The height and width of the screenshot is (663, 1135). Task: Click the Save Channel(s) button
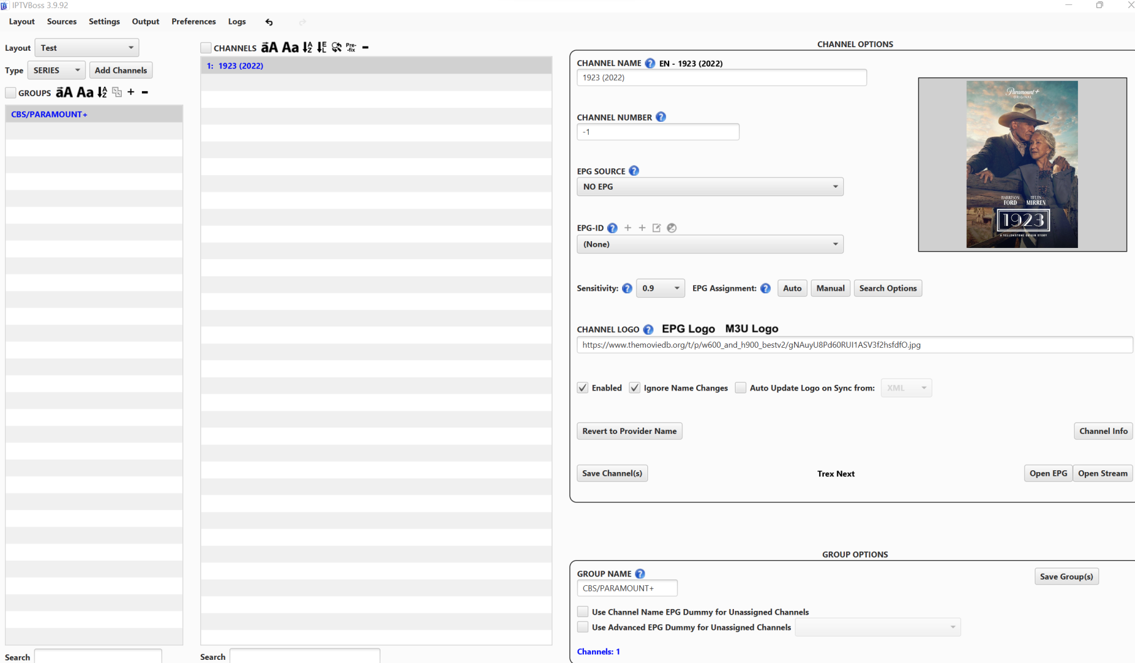pos(612,473)
